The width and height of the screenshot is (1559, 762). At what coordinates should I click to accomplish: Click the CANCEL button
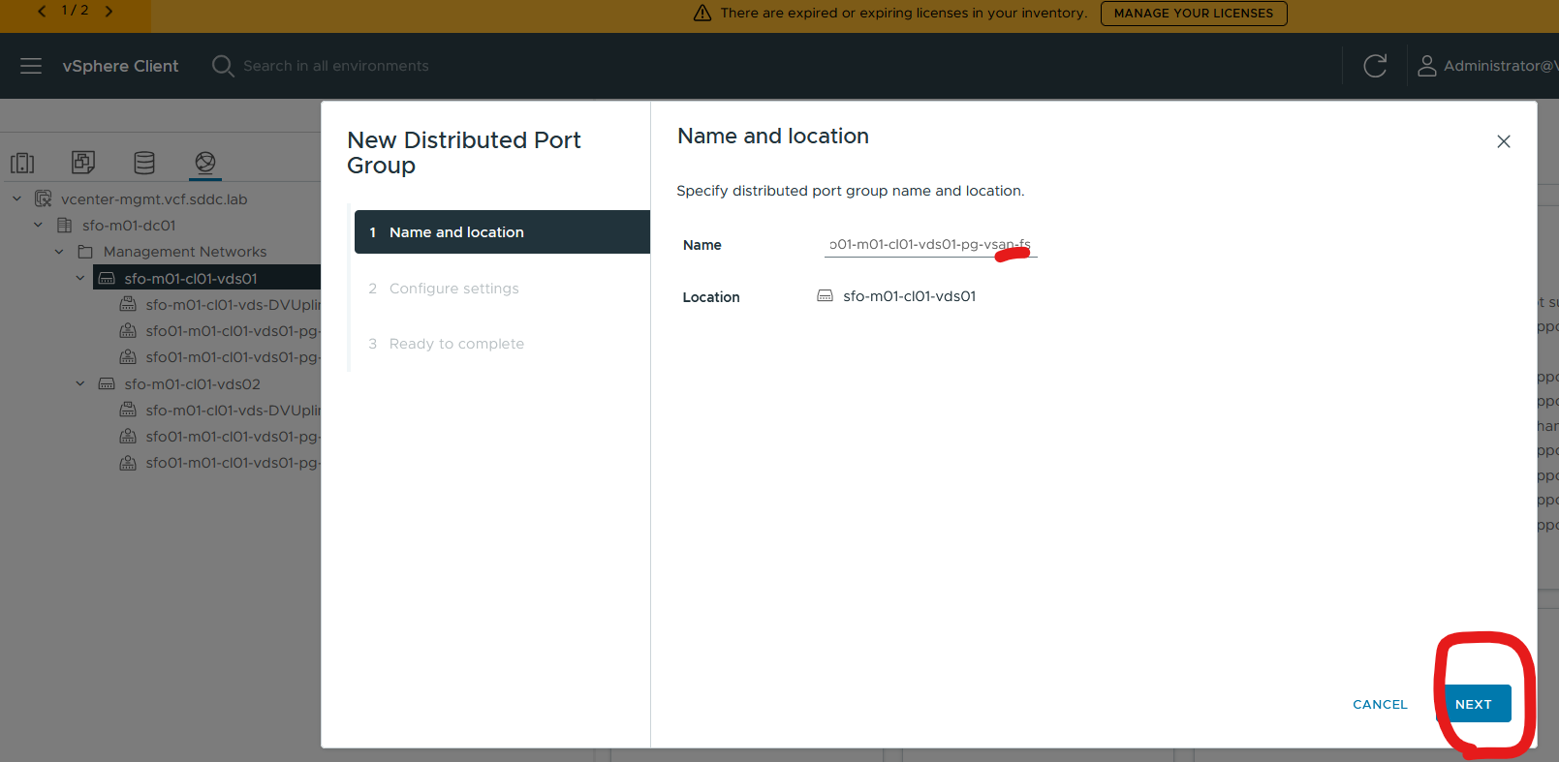(1380, 704)
